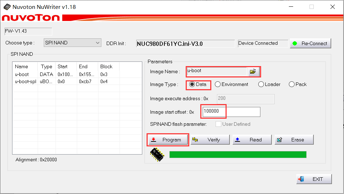Click the Block column header
This screenshot has width=344, height=194.
pyautogui.click(x=109, y=66)
